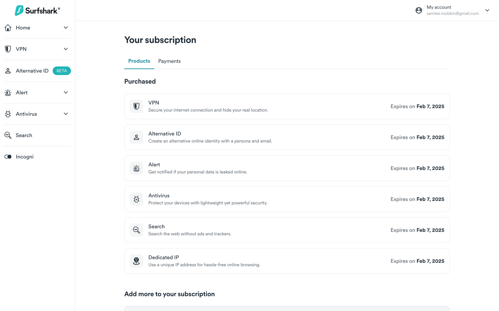Viewport: 499px width, 311px height.
Task: Click the 'Your subscription' page heading
Action: click(x=160, y=40)
